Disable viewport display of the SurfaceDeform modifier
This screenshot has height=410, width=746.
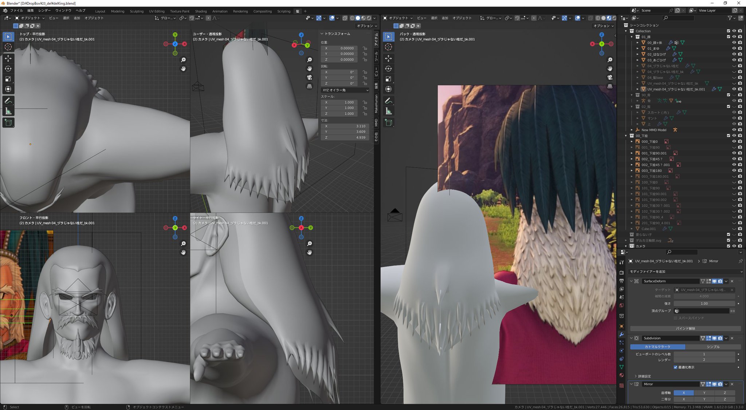pyautogui.click(x=714, y=281)
